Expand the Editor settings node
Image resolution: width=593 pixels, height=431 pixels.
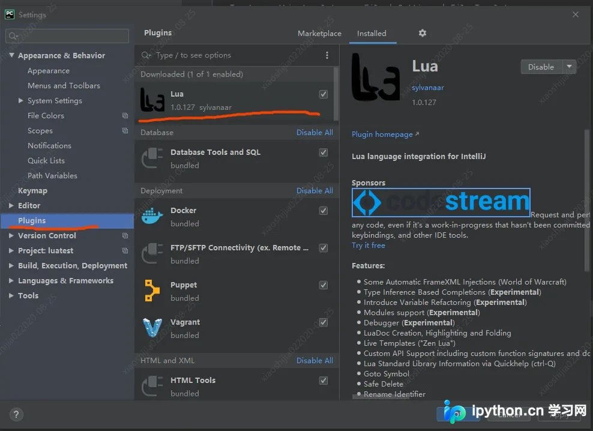coord(11,205)
